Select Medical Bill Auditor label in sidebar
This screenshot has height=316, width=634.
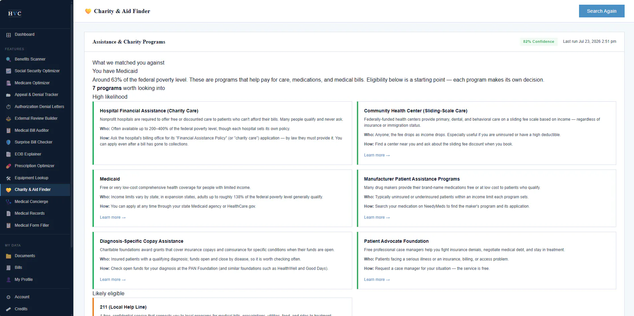[x=32, y=130]
